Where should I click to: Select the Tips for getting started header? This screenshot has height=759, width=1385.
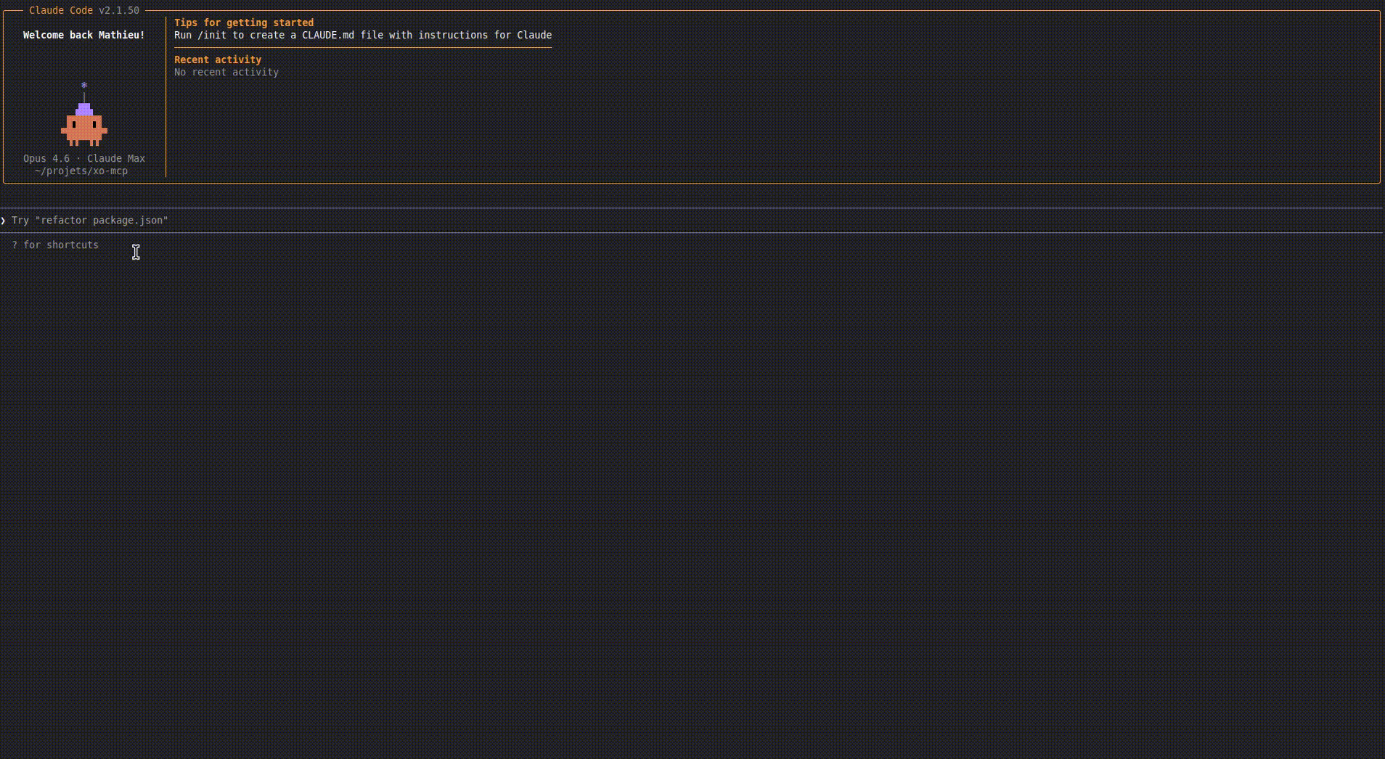click(x=244, y=22)
